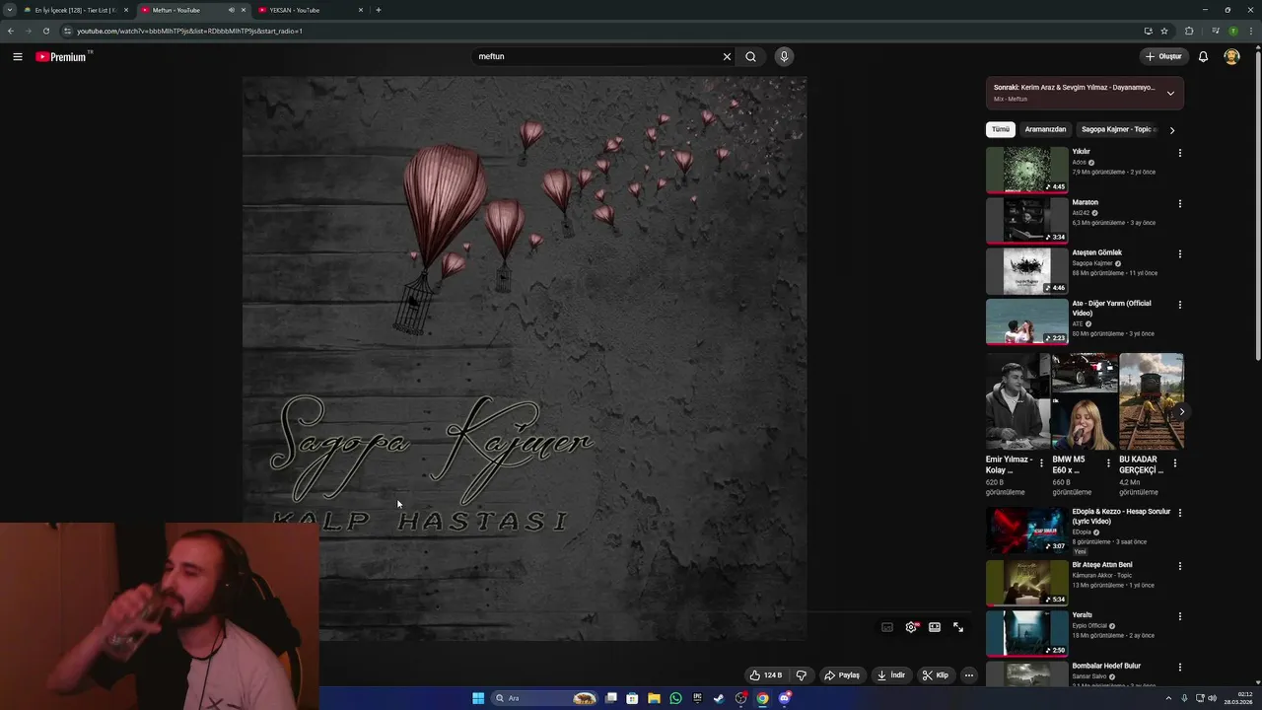Download video with İndir button
1262x710 pixels.
point(891,675)
